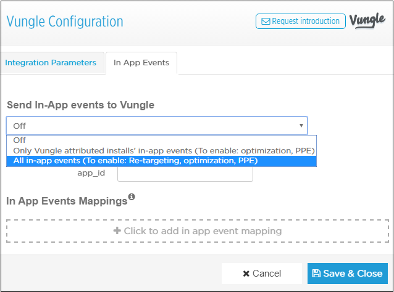This screenshot has height=292, width=394.
Task: Click the Vungle logo
Action: point(367,20)
